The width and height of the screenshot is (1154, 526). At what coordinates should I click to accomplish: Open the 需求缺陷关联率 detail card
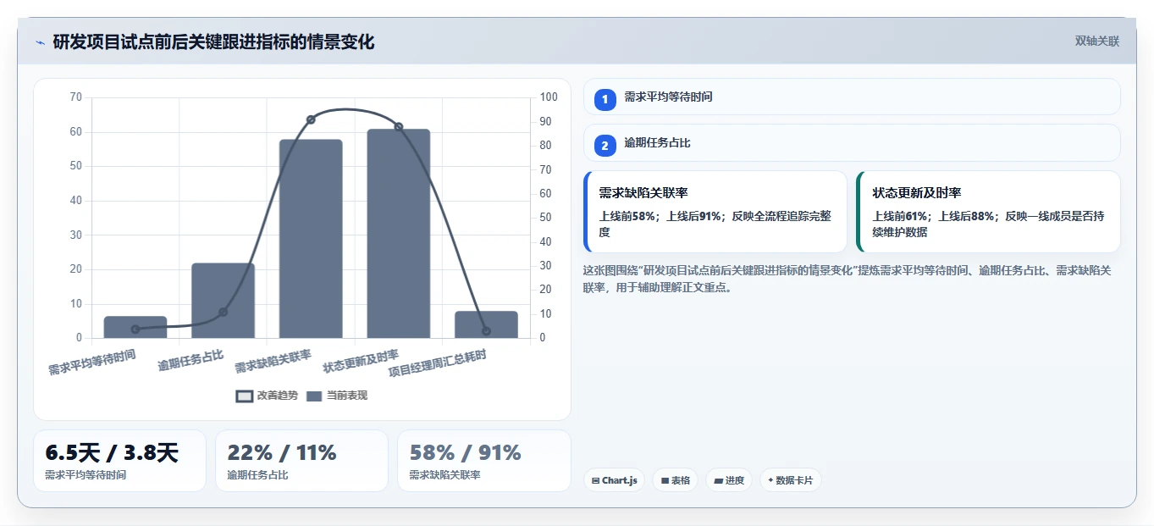click(715, 212)
